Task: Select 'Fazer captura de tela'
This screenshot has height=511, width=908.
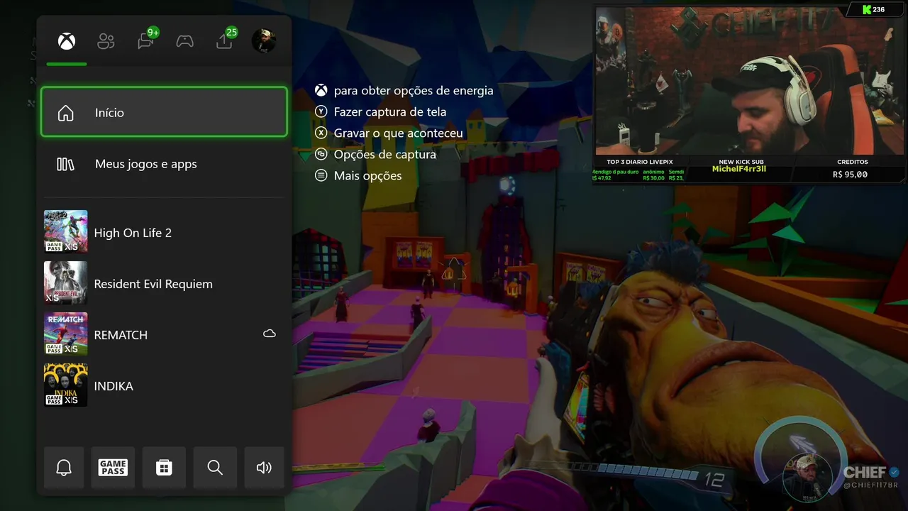Action: 390,111
